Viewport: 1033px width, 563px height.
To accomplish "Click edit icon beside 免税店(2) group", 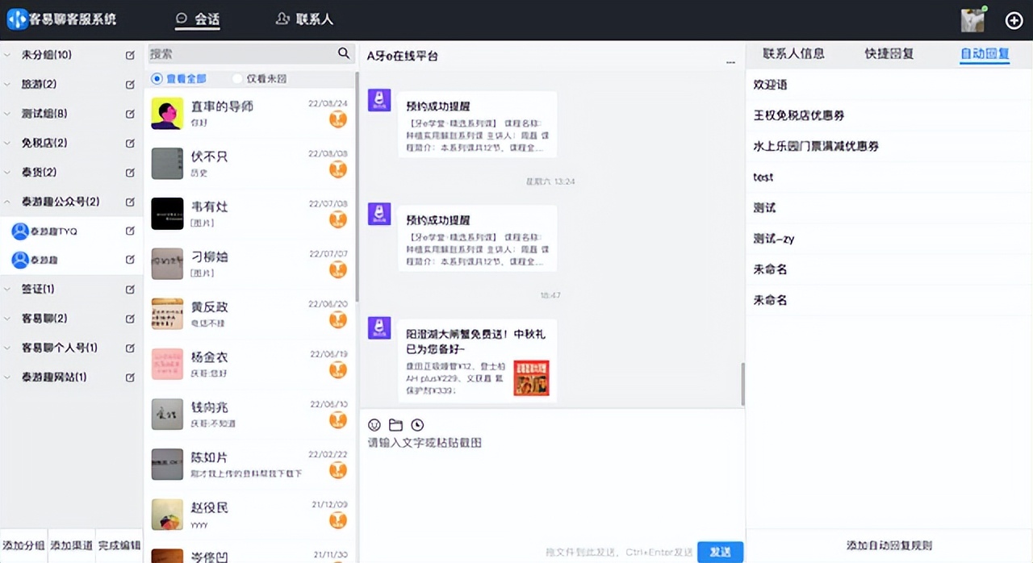I will (x=130, y=144).
